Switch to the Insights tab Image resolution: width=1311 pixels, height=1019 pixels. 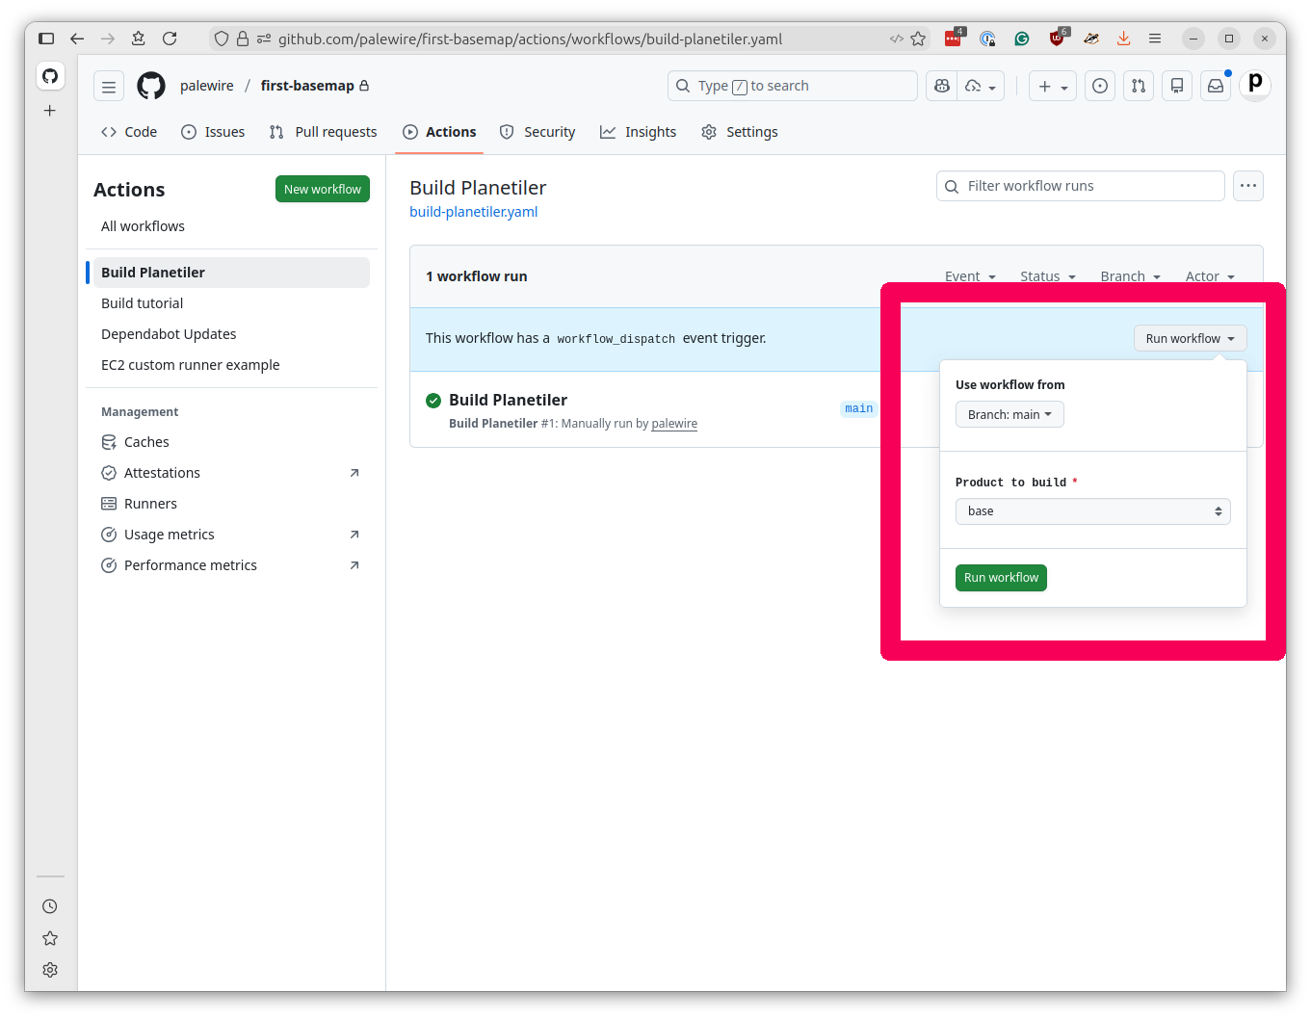[638, 132]
